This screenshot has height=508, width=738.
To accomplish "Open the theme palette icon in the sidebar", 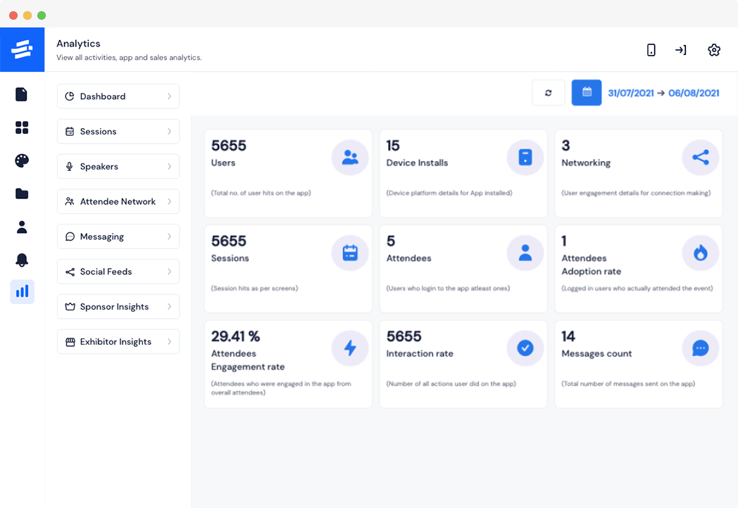I will coord(22,160).
